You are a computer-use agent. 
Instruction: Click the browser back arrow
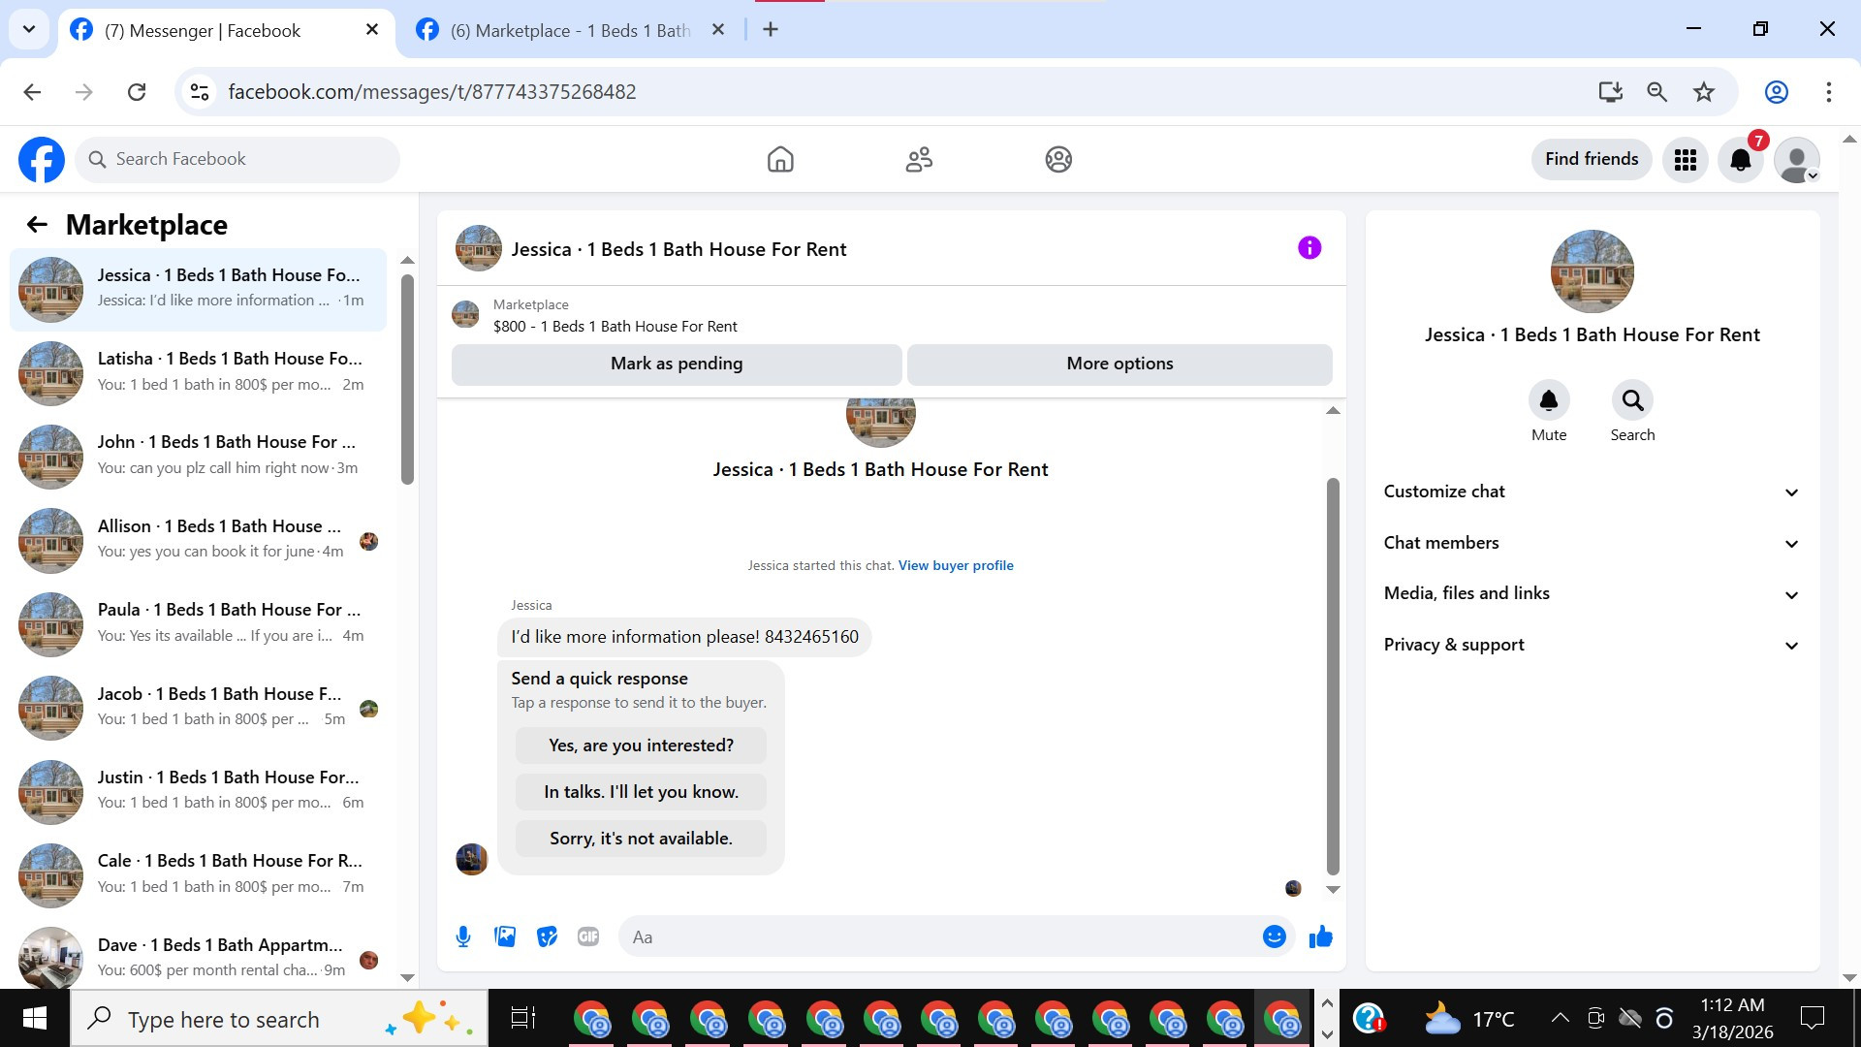pos(32,92)
